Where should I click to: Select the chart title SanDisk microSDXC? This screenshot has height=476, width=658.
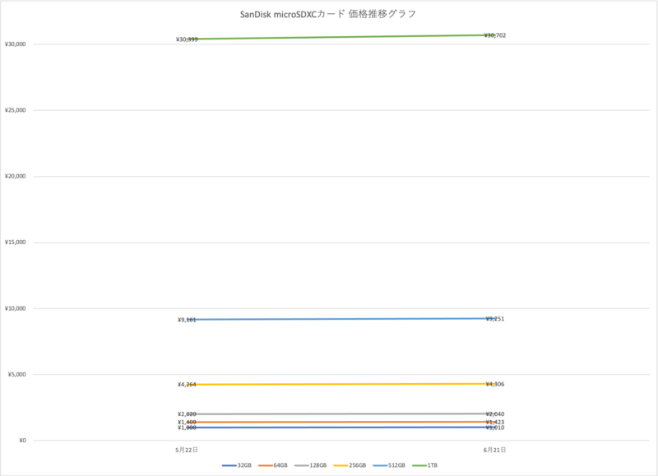pyautogui.click(x=327, y=14)
